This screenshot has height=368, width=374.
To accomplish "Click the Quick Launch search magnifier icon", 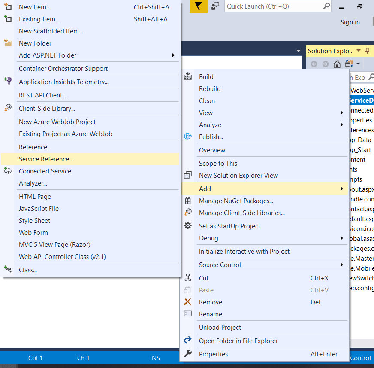I will (326, 6).
